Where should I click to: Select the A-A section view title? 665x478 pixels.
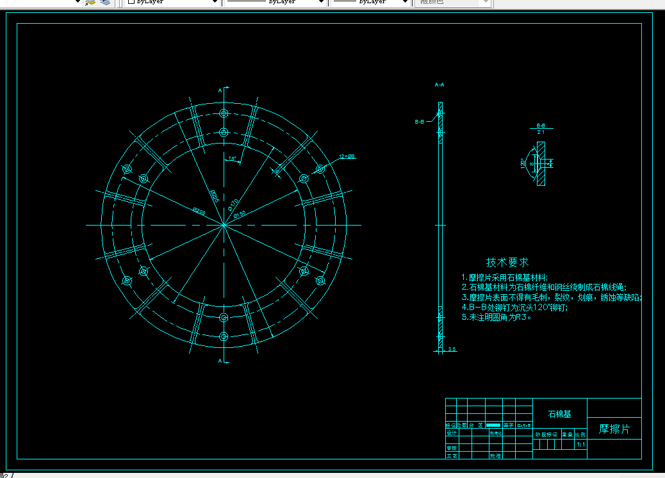[x=439, y=85]
